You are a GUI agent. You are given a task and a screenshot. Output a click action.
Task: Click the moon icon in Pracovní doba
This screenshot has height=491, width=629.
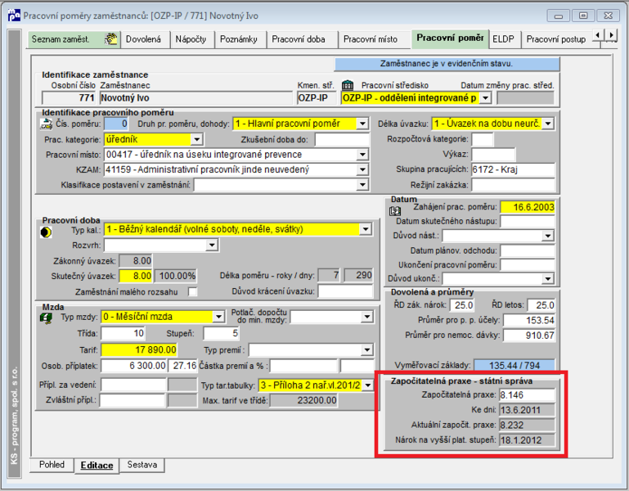point(46,232)
